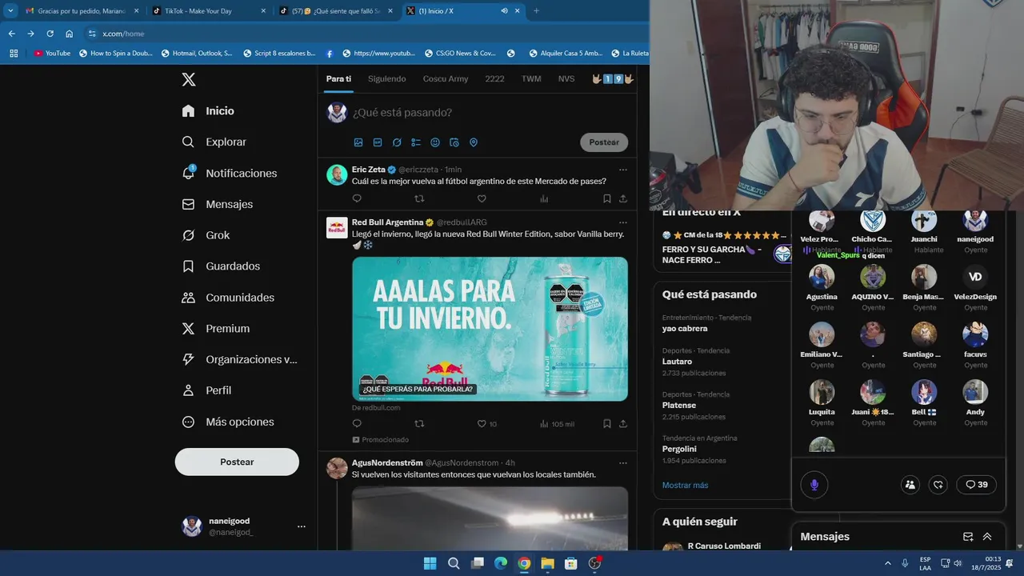Toggle the Space microphone button
Screen dimensions: 1024x576
click(814, 485)
